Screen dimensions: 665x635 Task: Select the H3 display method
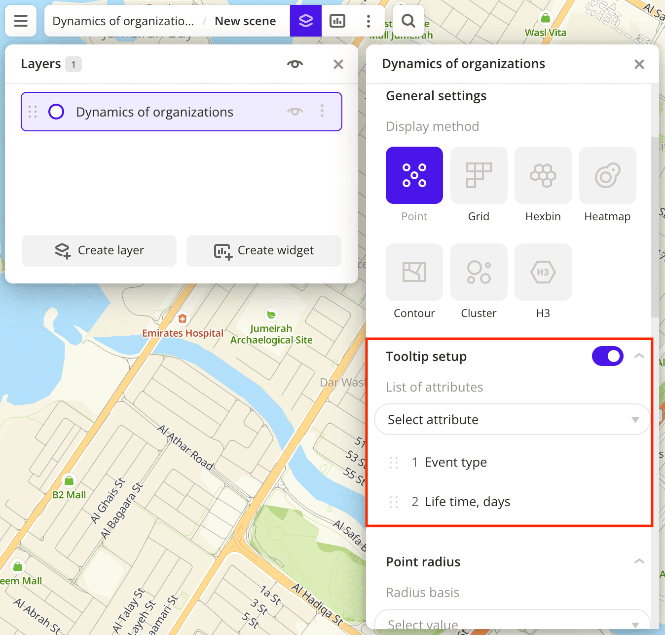click(x=543, y=272)
